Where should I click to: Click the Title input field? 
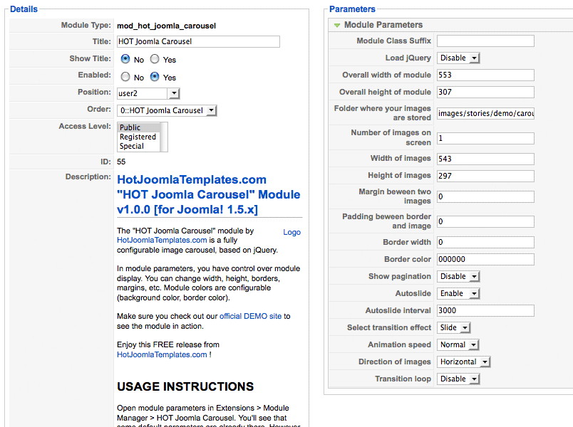click(x=198, y=41)
